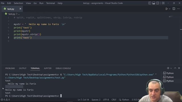
Task: Open the Selection menu
Action: [18, 3]
